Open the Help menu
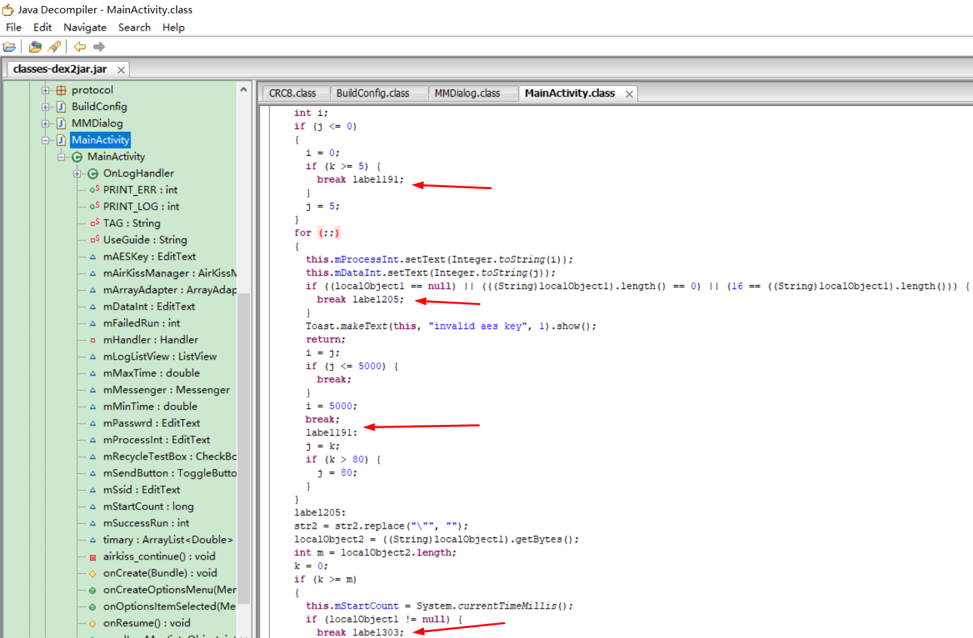The width and height of the screenshot is (973, 638). point(173,27)
